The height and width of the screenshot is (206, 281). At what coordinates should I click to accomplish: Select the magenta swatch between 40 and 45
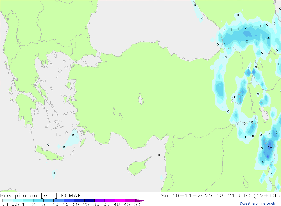120,200
